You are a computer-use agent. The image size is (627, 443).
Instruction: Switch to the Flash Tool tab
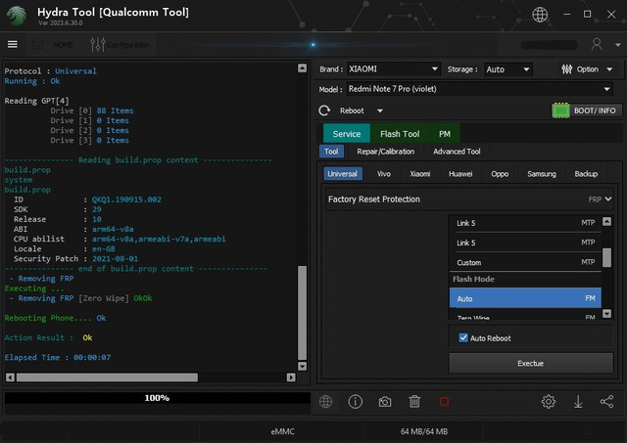[x=400, y=134]
